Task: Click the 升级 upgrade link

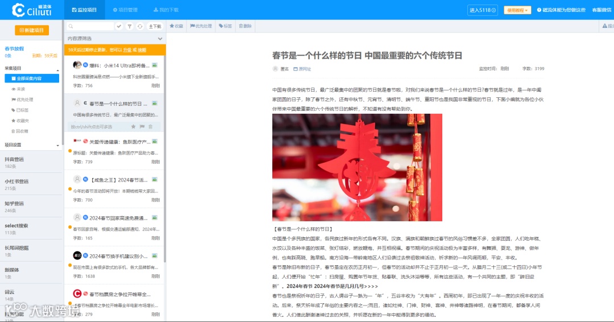Action: (x=127, y=49)
